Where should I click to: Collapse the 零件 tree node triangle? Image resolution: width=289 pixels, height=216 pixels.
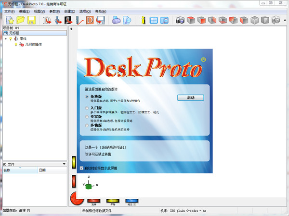point(6,38)
